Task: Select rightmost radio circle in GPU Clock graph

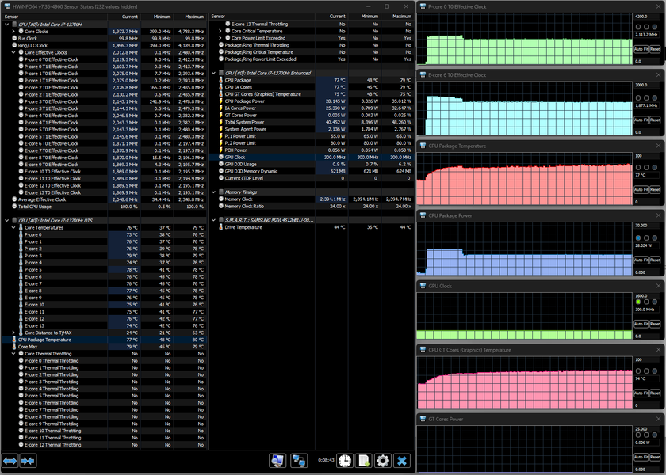Action: click(x=655, y=302)
